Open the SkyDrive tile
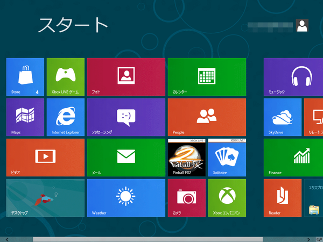 tap(283, 117)
